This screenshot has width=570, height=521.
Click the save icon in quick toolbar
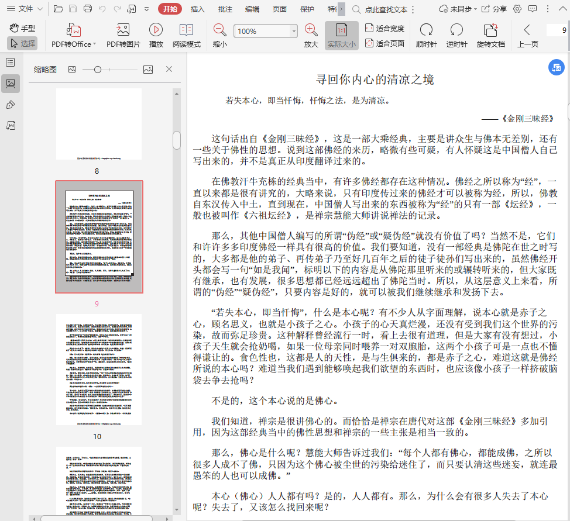click(x=73, y=9)
